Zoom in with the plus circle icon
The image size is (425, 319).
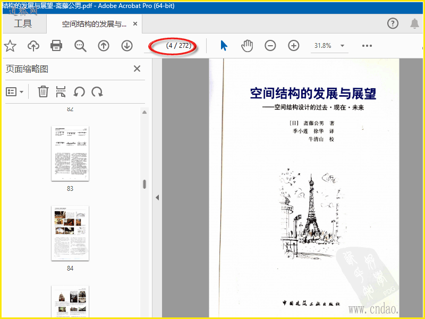click(294, 46)
